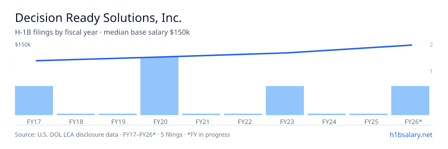Click the FY20 axis label

[x=159, y=121]
